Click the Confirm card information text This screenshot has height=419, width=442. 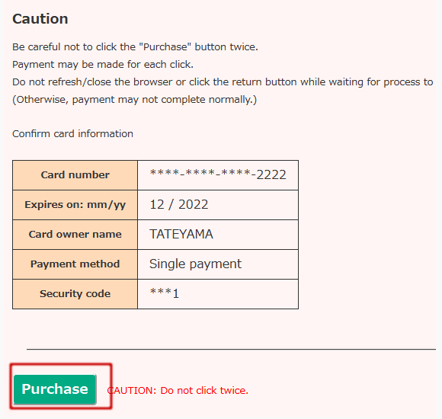pyautogui.click(x=72, y=134)
